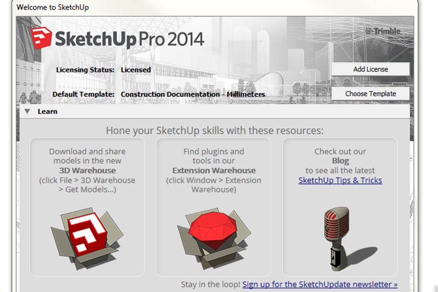438x292 pixels.
Task: Click 'Construction Documentation - Millimeters' template text
Action: click(x=193, y=94)
